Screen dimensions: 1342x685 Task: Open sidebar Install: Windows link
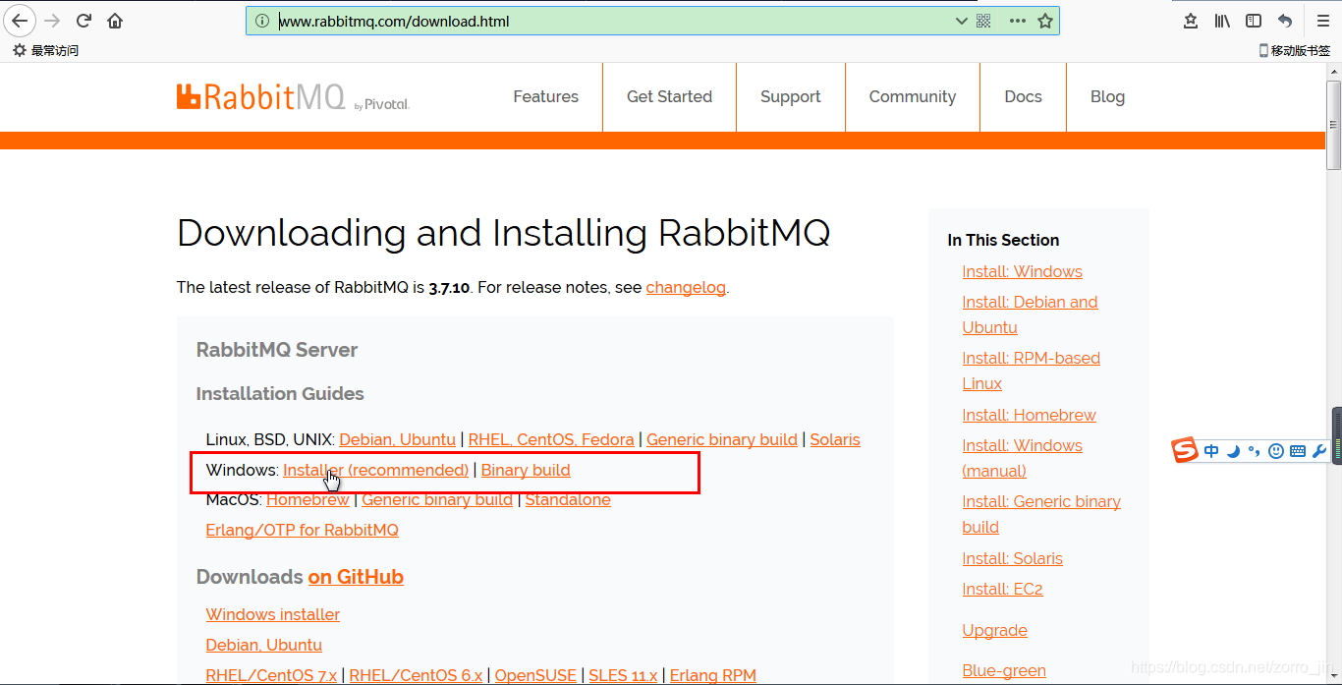[x=1023, y=271]
